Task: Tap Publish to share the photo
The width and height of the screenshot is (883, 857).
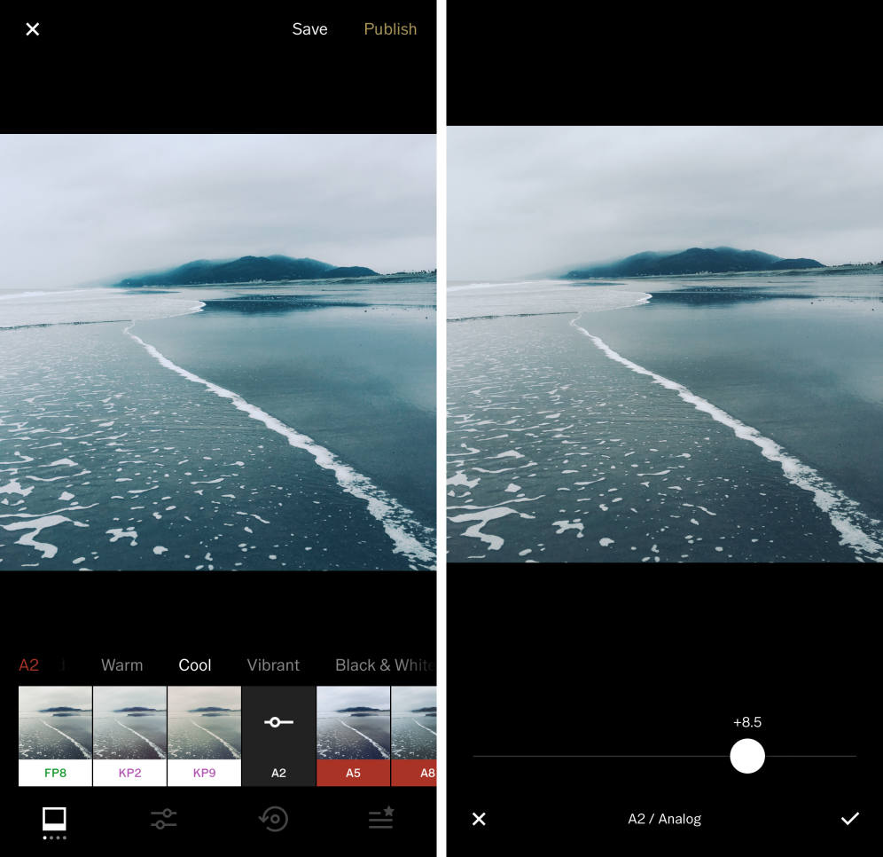Action: click(390, 29)
